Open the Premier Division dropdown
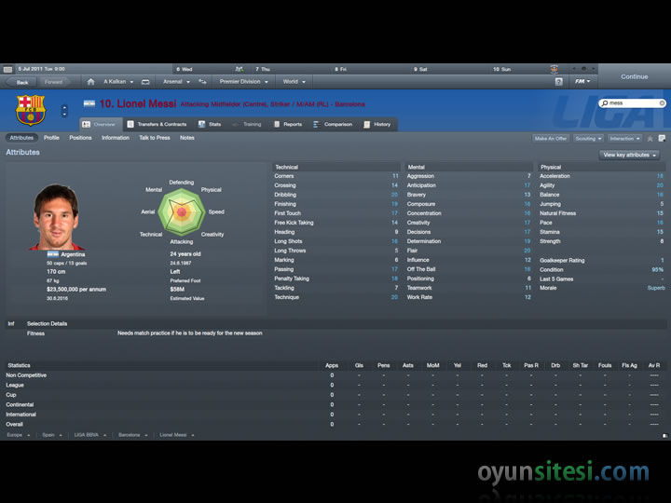Screen dimensions: 671x503 (x=244, y=82)
